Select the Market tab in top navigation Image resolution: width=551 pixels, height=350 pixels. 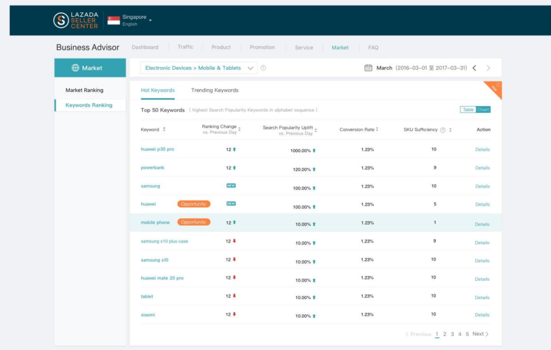pyautogui.click(x=340, y=48)
